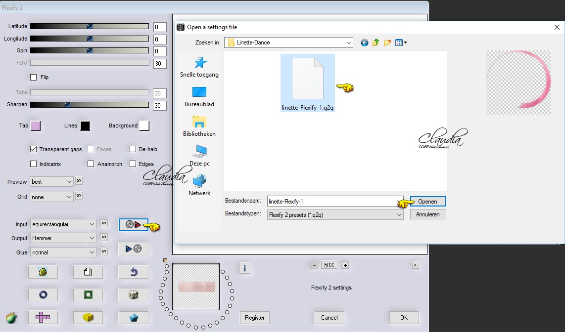The image size is (565, 332).
Task: Enable the Indicatrix checkbox
Action: click(34, 164)
